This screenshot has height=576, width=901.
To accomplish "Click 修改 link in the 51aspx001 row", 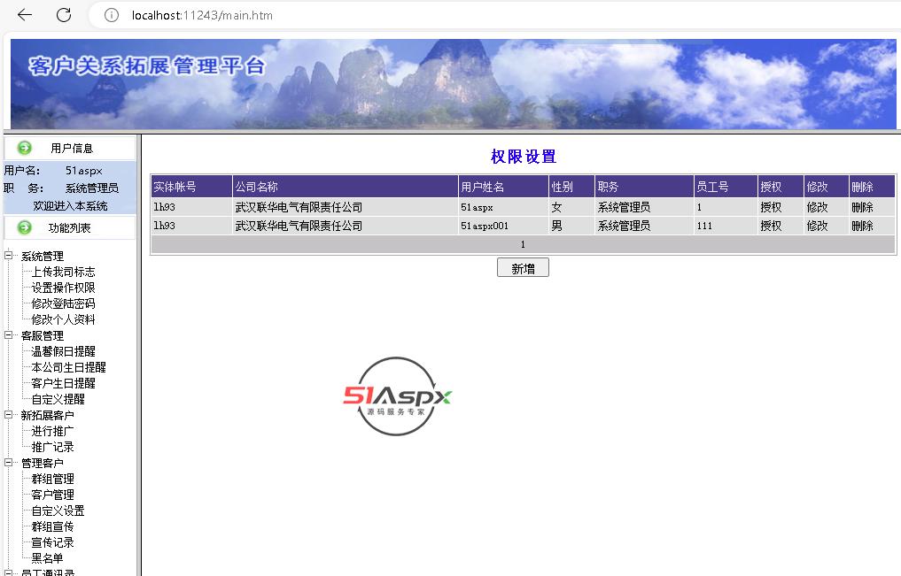I will pyautogui.click(x=817, y=226).
